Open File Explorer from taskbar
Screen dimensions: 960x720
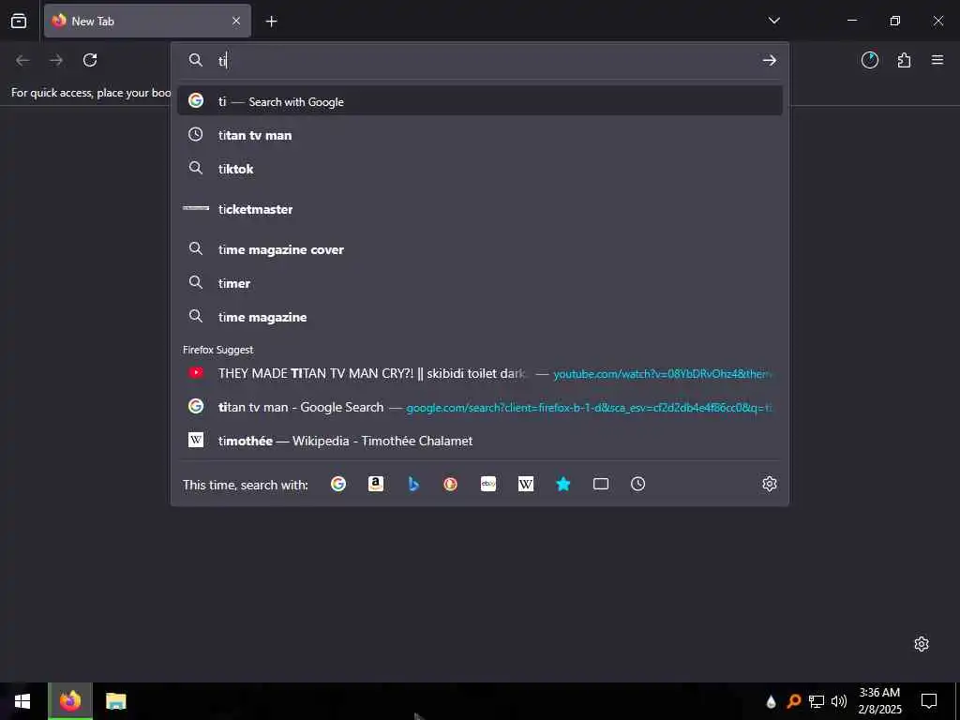click(115, 701)
